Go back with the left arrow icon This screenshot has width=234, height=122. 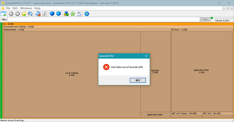11,14
